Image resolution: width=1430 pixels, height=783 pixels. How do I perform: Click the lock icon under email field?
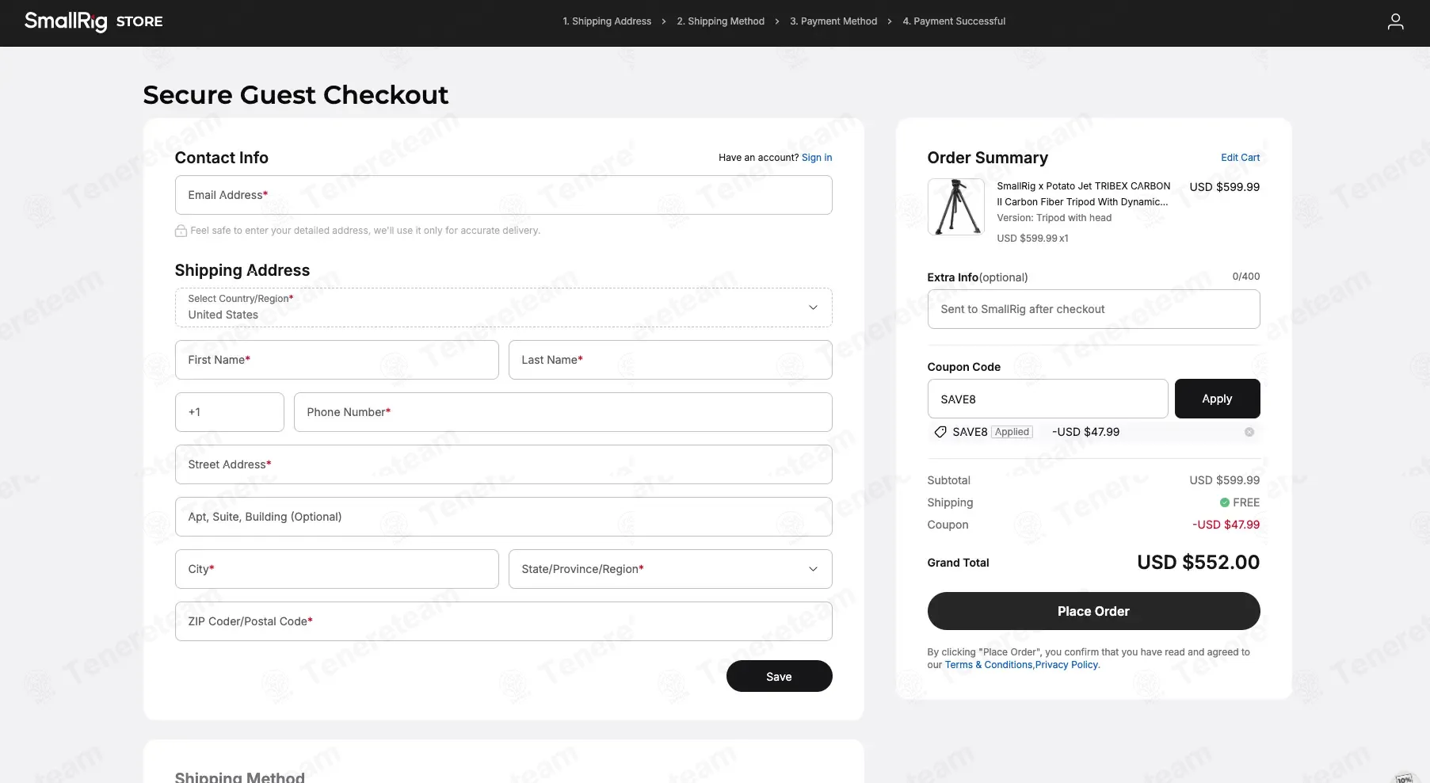point(181,231)
